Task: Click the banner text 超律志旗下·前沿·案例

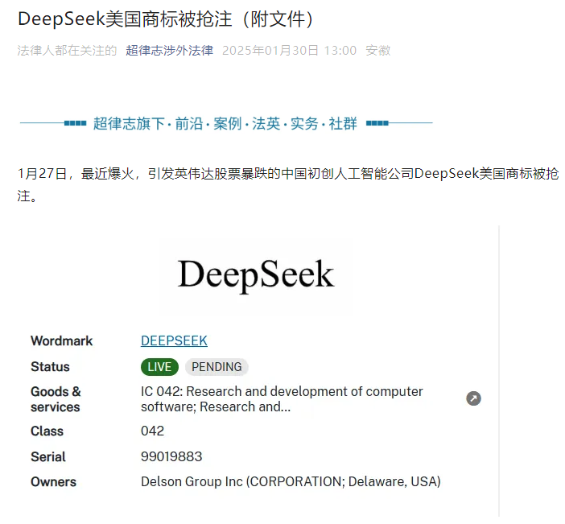Action: (x=225, y=123)
